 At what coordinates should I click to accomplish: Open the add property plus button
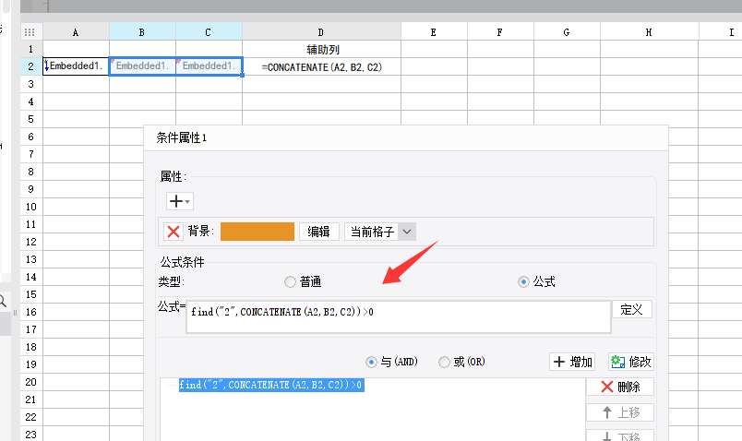[180, 201]
